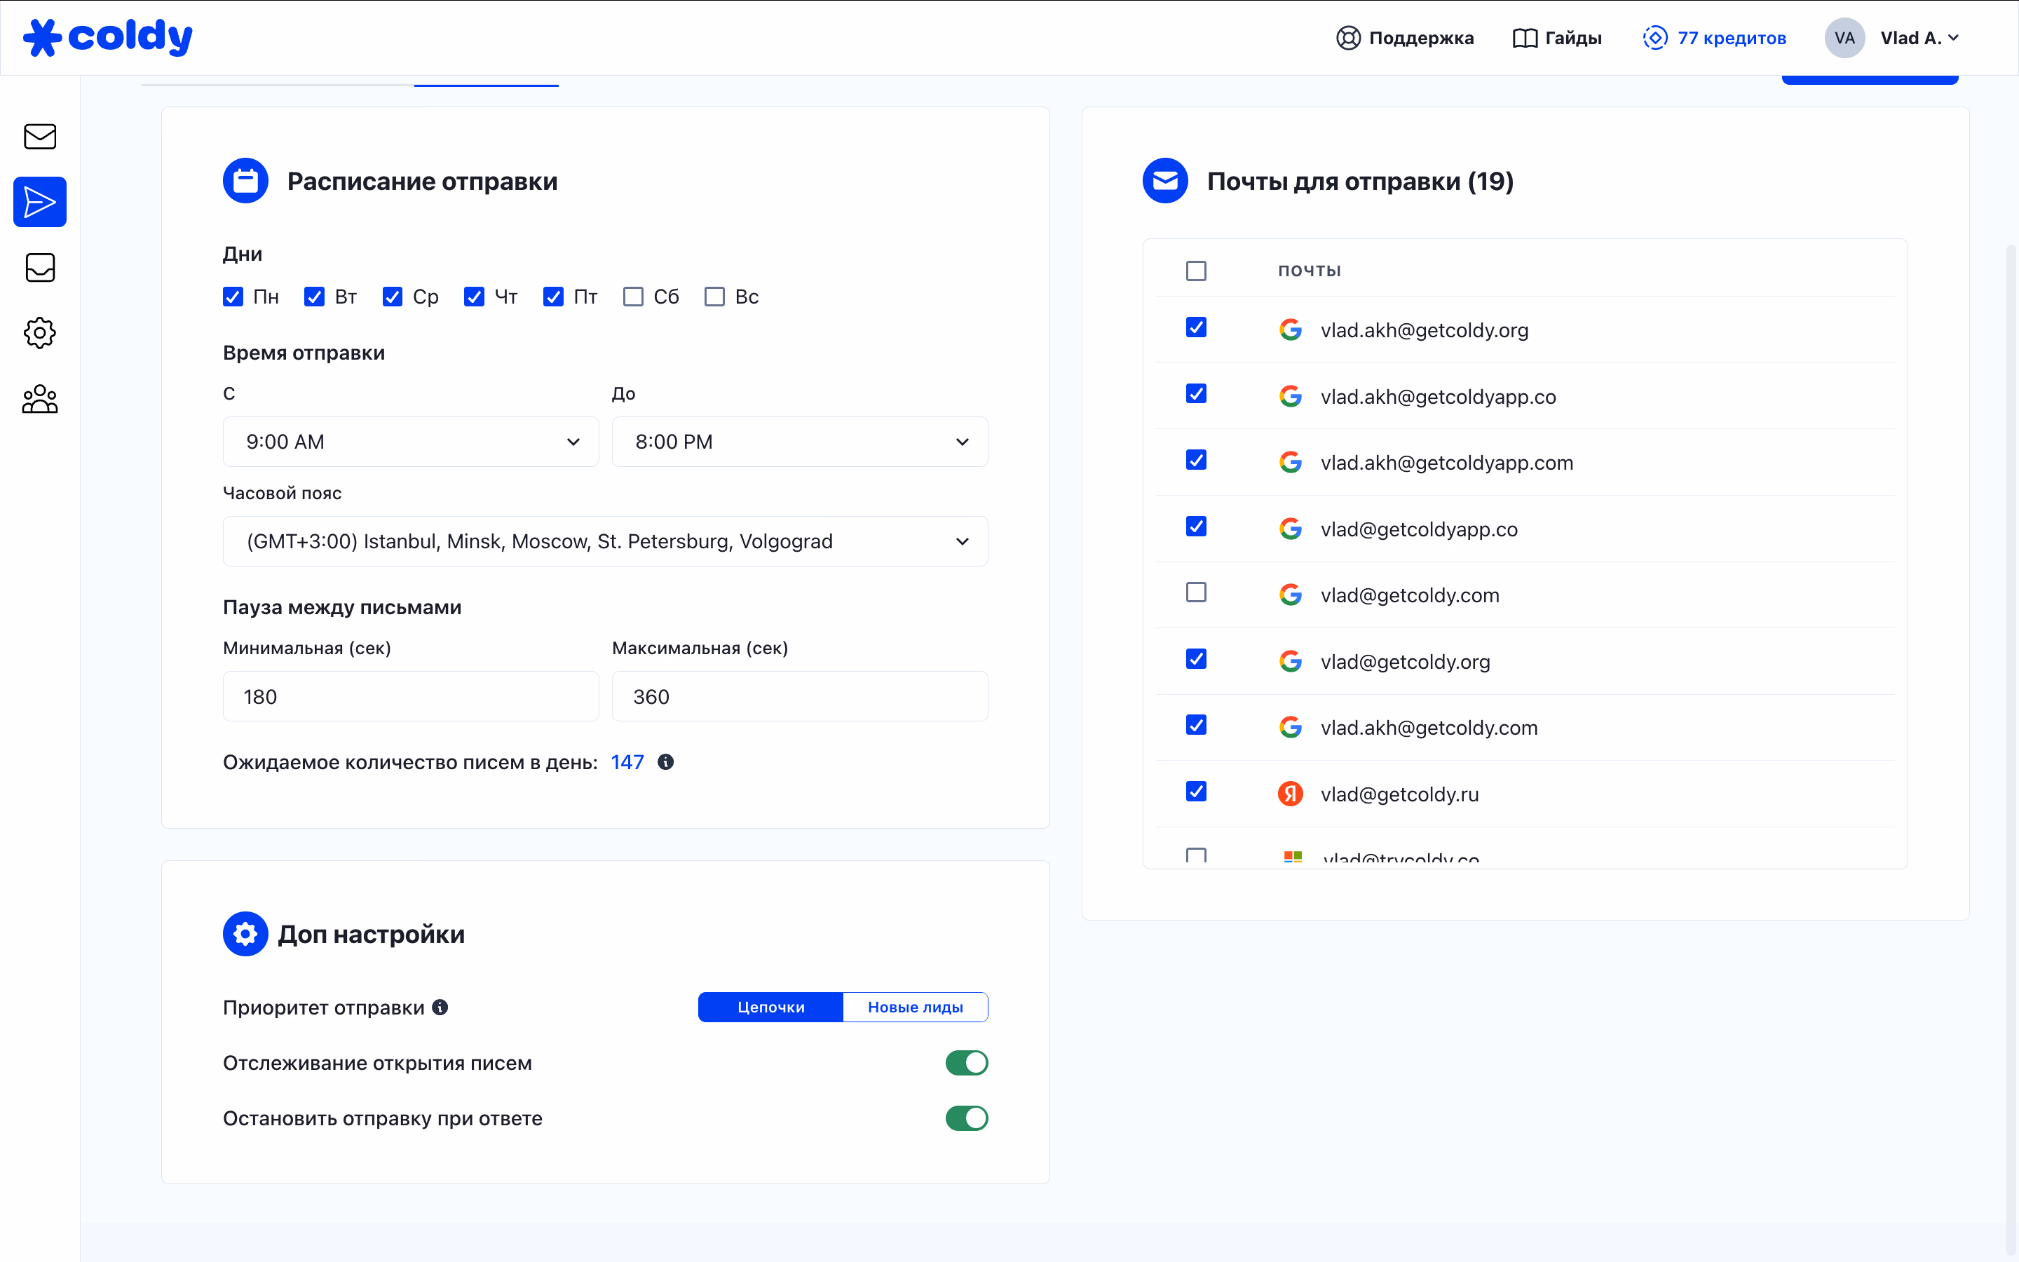Check the vlad@getcoldy.com mailbox

[x=1195, y=592]
